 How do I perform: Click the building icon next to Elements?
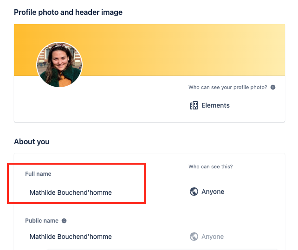tap(194, 105)
